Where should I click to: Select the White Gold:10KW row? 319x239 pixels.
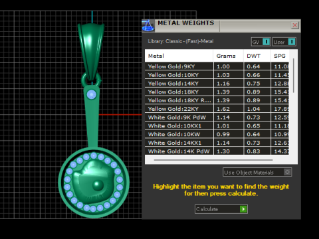(x=217, y=134)
